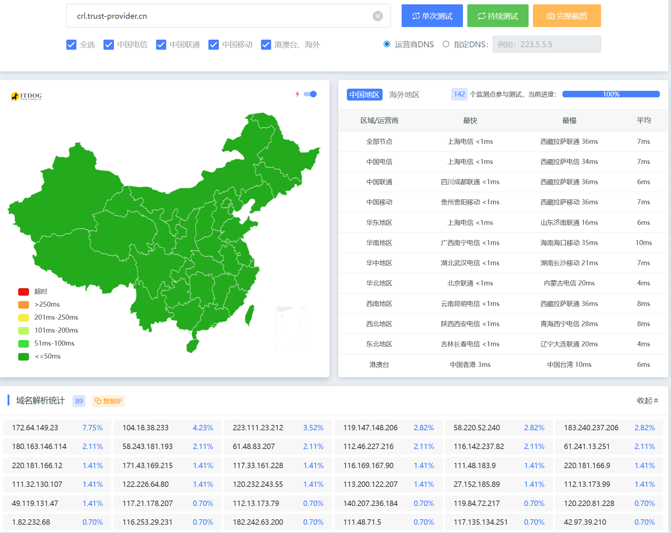
Task: Clear the domain input with the X icon
Action: [x=378, y=16]
